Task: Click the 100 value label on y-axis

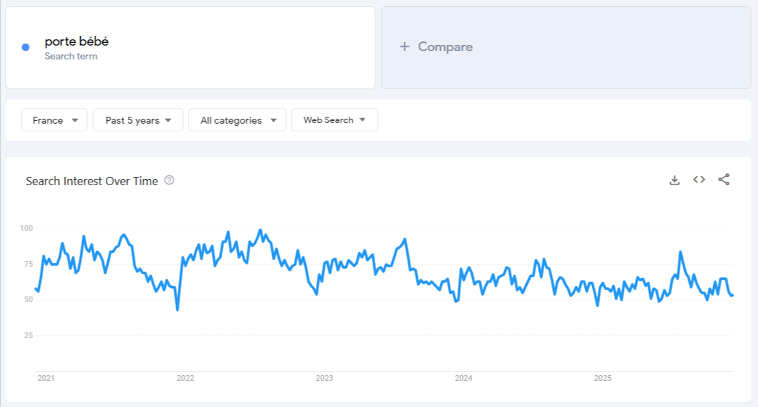Action: [x=26, y=228]
